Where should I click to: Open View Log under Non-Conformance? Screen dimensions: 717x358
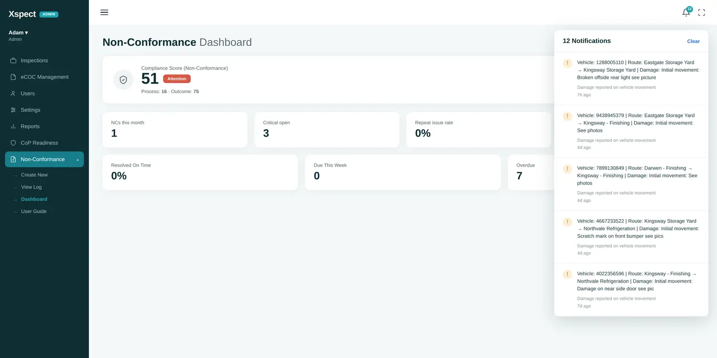point(31,187)
